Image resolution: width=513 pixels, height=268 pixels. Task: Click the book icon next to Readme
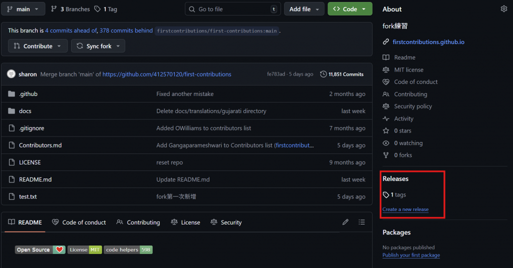click(x=386, y=57)
